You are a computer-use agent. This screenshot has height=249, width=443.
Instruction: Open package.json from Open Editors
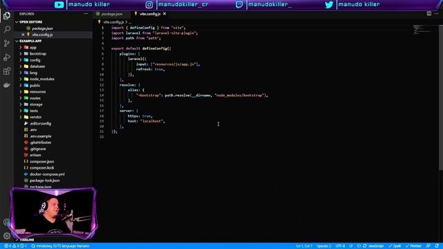pyautogui.click(x=42, y=28)
